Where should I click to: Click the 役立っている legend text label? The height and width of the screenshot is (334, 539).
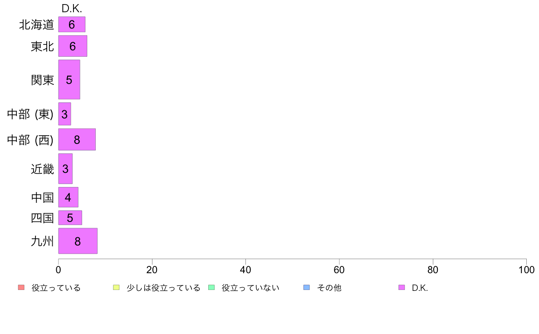point(56,288)
